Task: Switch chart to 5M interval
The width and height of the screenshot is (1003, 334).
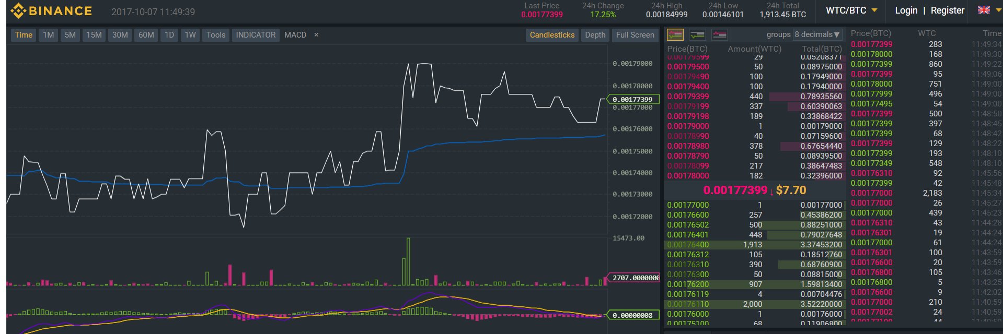Action: [70, 35]
